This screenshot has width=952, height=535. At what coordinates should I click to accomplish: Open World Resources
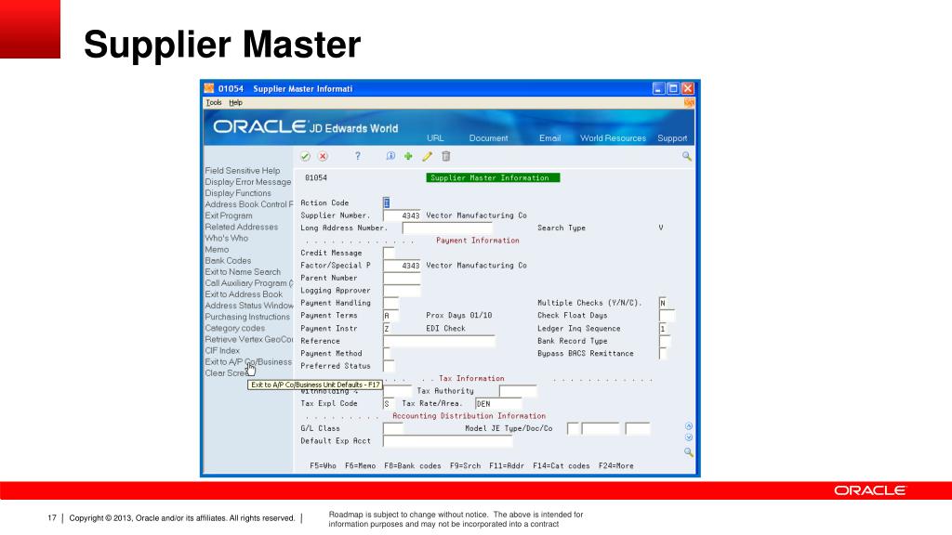(614, 138)
